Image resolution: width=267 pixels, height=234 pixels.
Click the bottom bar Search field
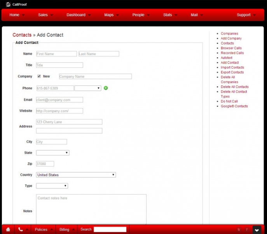(110, 229)
